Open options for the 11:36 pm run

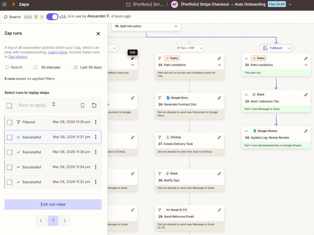(x=96, y=152)
